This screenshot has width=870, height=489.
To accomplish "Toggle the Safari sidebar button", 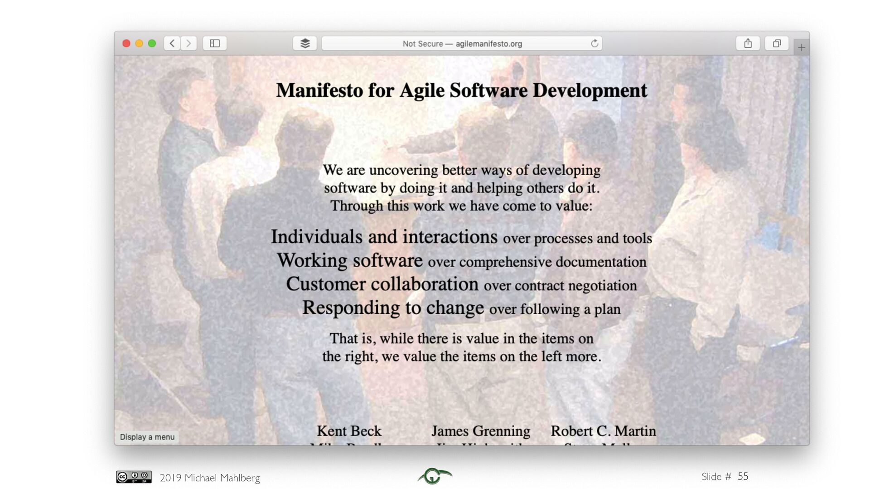I will (215, 43).
